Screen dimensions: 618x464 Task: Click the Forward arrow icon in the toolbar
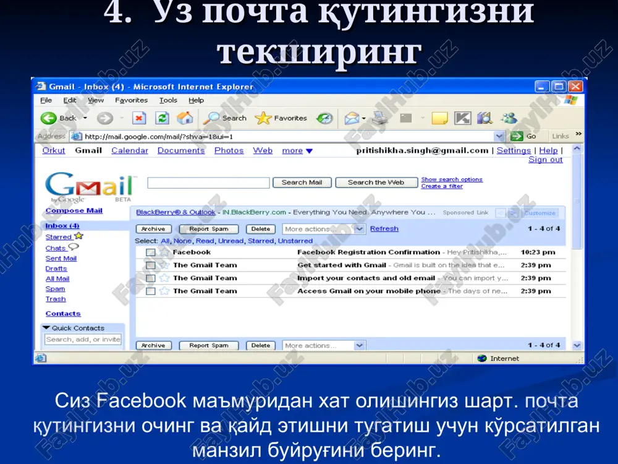tap(105, 118)
